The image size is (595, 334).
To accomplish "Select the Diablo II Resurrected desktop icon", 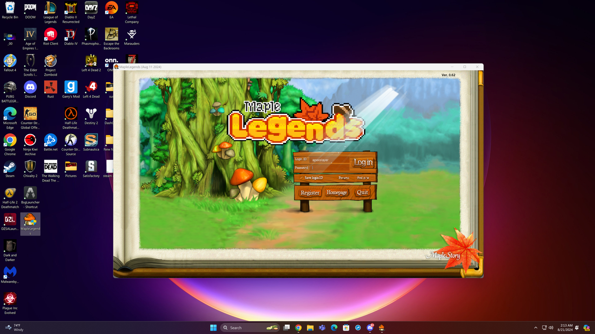I will click(x=71, y=13).
